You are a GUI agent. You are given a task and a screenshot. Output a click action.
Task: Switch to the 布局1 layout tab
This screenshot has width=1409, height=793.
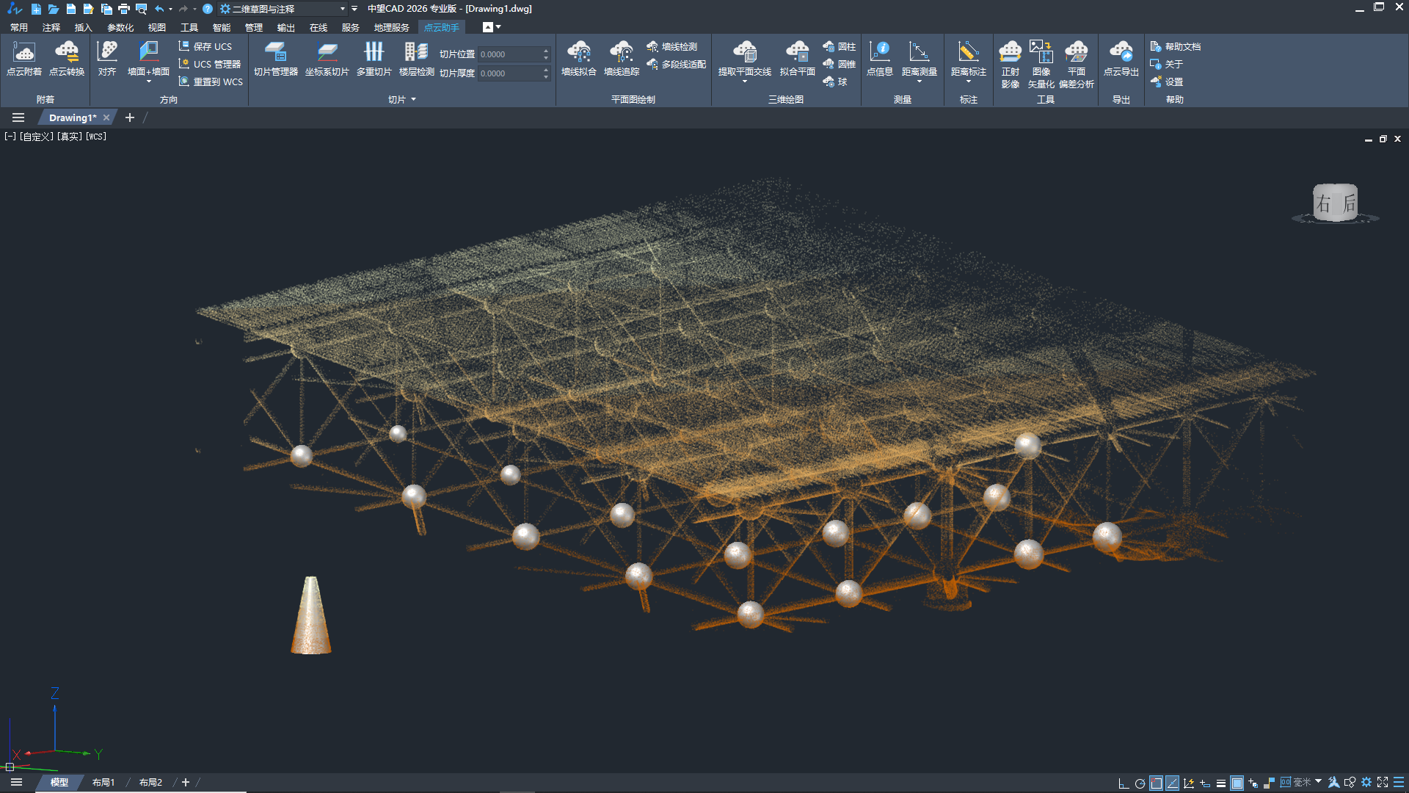pos(103,783)
